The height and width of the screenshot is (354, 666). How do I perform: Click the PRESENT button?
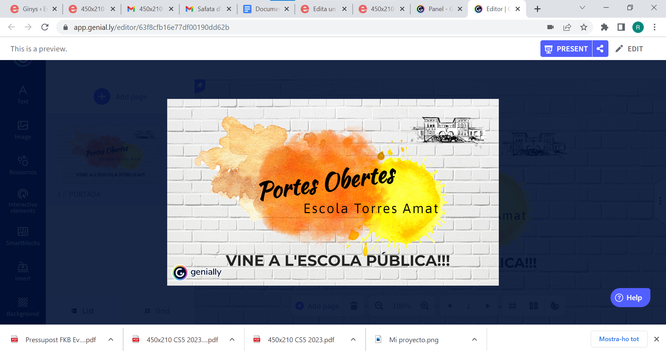click(566, 49)
